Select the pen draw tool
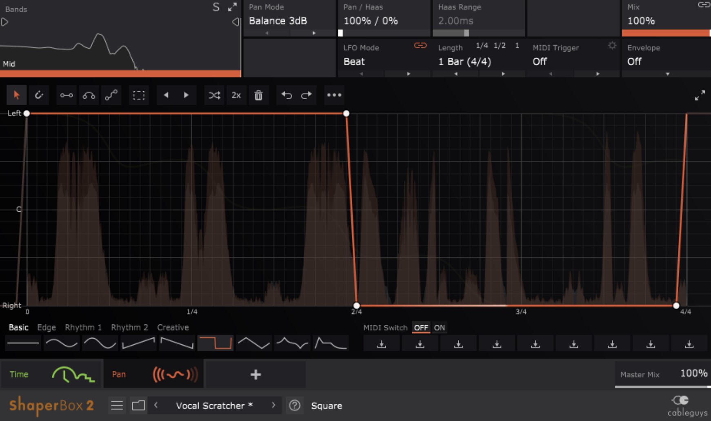Screen dimensions: 711x421 39,95
